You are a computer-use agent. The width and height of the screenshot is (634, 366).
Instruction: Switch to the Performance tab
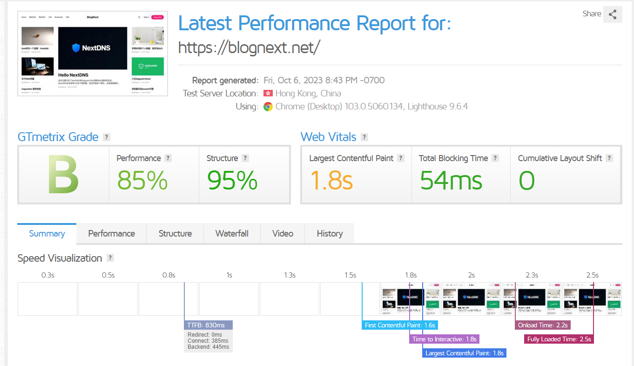(x=111, y=234)
